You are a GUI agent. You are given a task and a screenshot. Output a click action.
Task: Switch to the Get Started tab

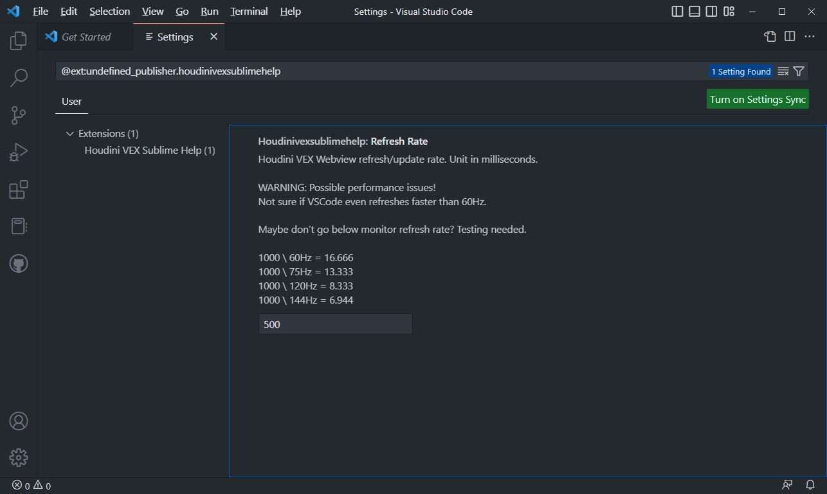(85, 37)
